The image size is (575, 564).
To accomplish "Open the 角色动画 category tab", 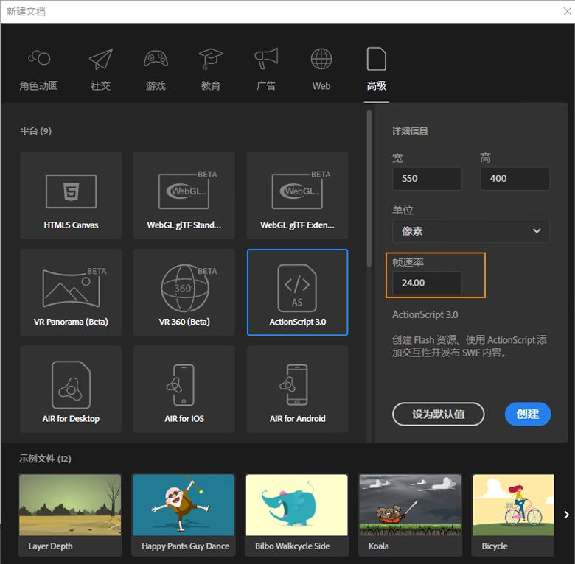I will pos(38,70).
